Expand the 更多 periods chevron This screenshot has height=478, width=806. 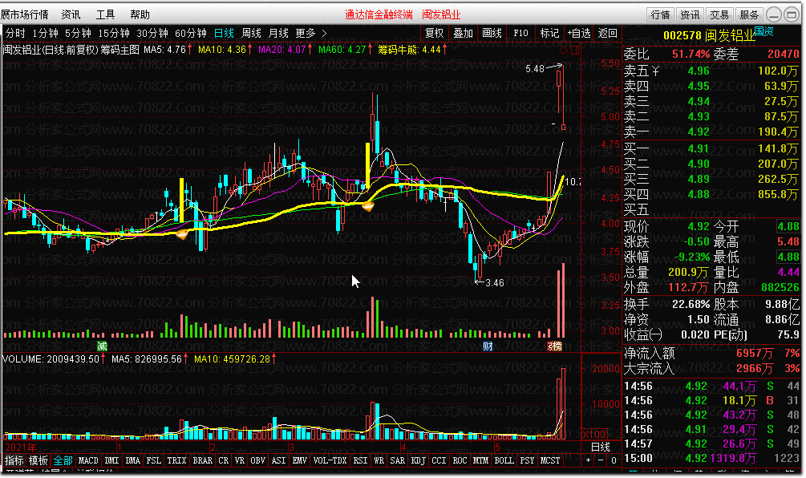coord(324,34)
